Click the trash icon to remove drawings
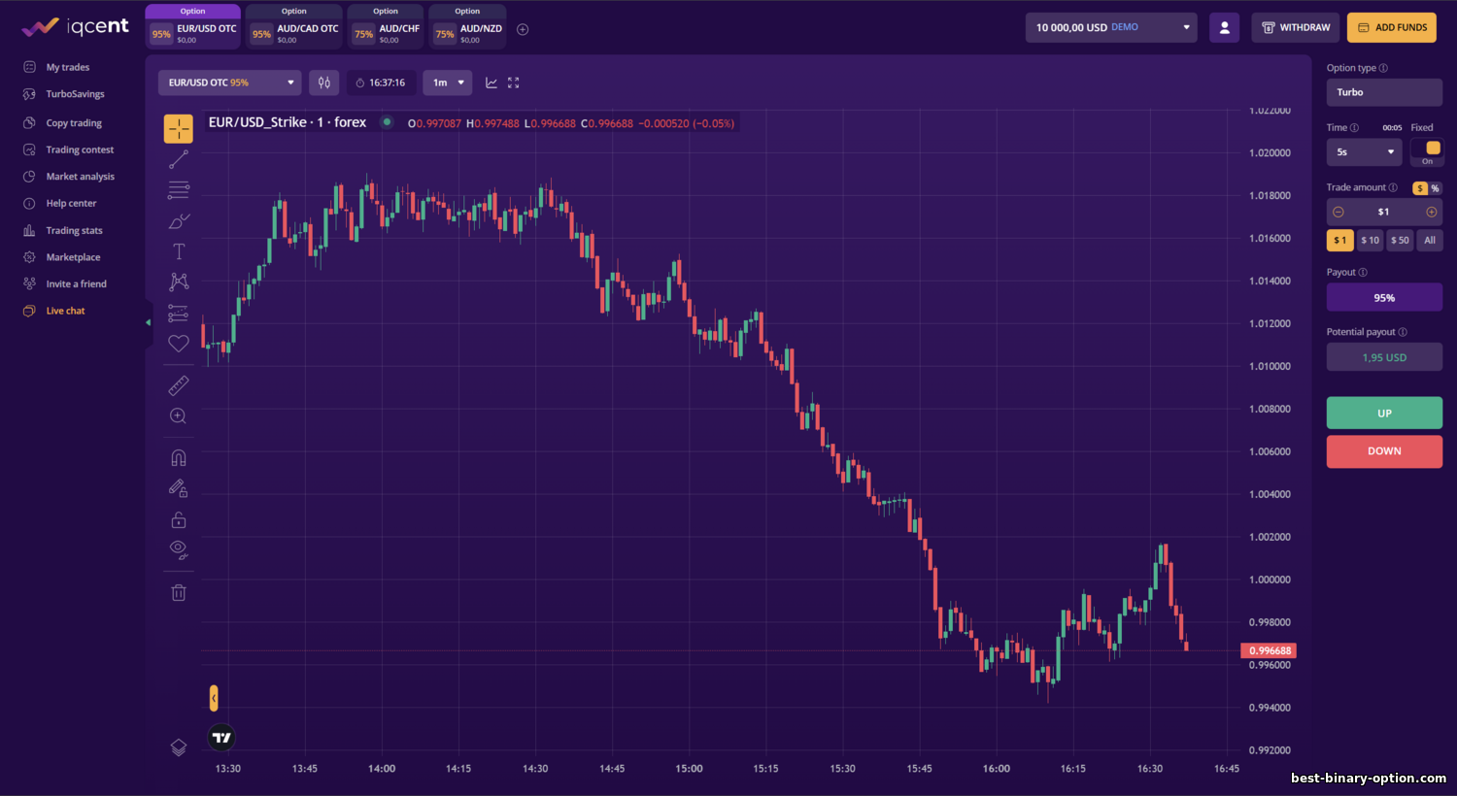Screen dimensions: 1457x796 [x=179, y=592]
